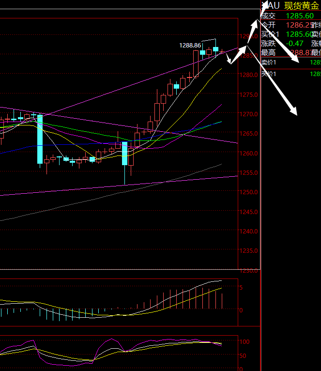The image size is (321, 371).
Task: Click the 1235.0 price axis label
Action: tap(248, 251)
